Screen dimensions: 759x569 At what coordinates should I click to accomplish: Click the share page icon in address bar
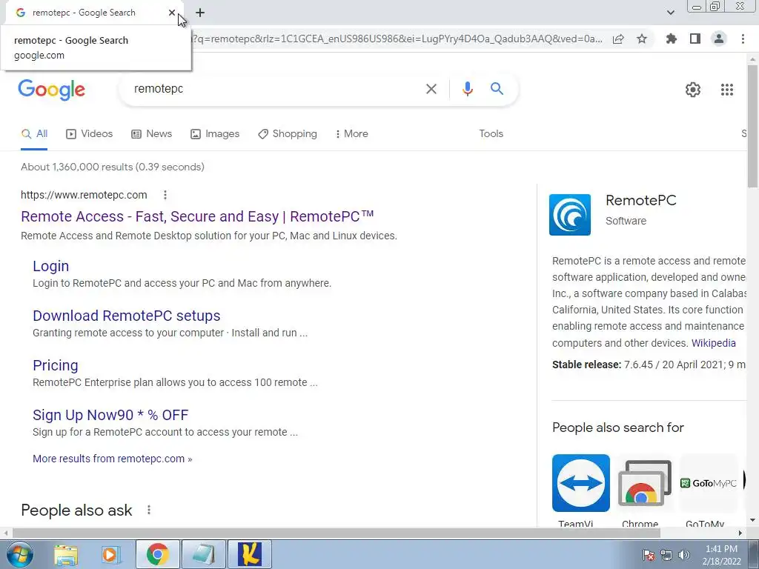coord(618,39)
